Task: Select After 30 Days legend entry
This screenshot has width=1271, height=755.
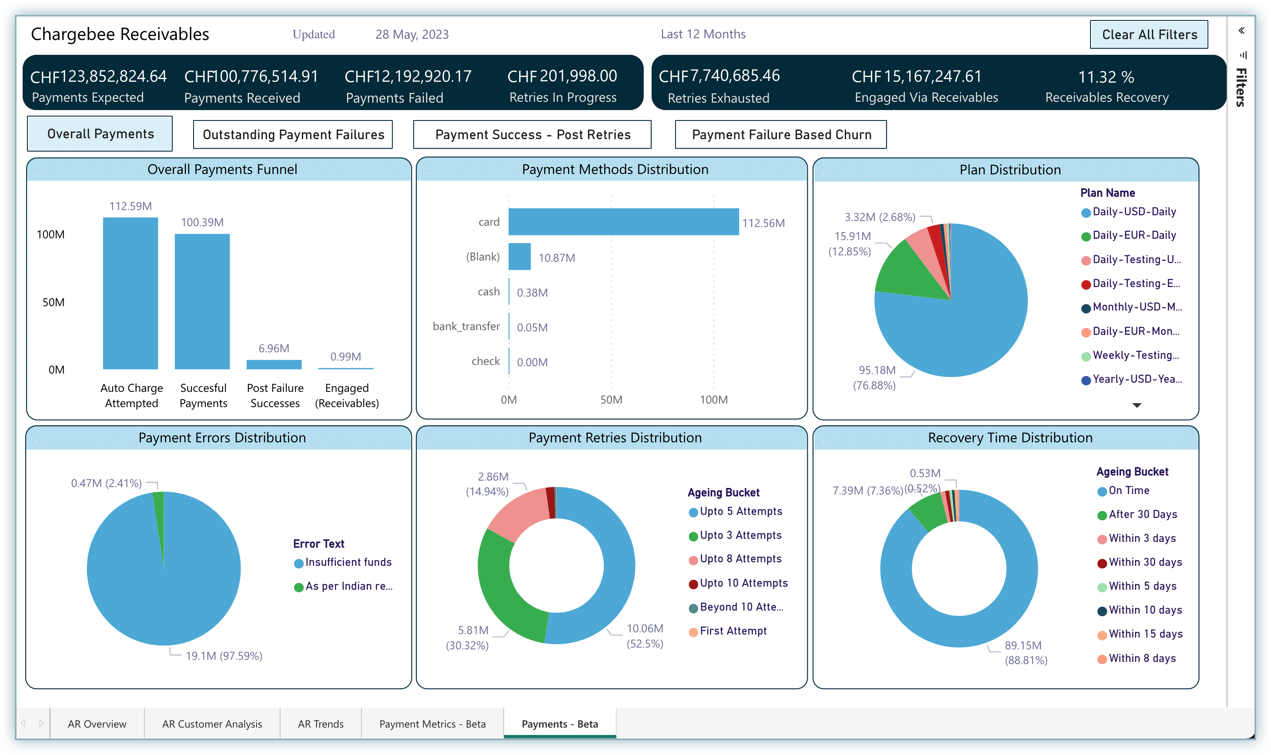Action: (x=1137, y=514)
